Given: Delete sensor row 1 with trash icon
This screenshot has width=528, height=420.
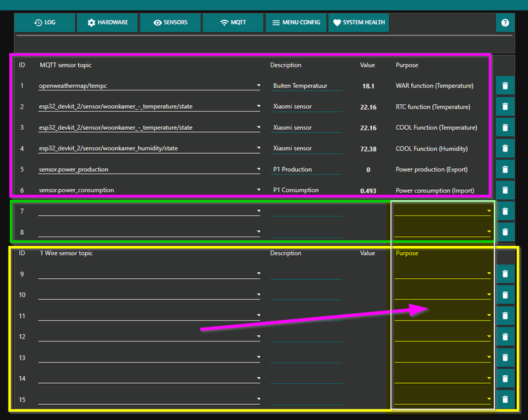Looking at the screenshot, I should coord(505,86).
